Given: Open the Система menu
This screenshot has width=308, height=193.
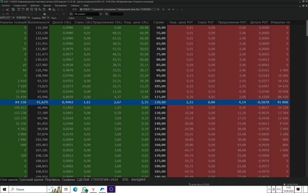Looking at the screenshot, I should (5, 6).
